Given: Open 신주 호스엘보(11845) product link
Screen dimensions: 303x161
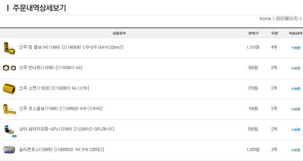Looking at the screenshot, I should click(61, 109).
